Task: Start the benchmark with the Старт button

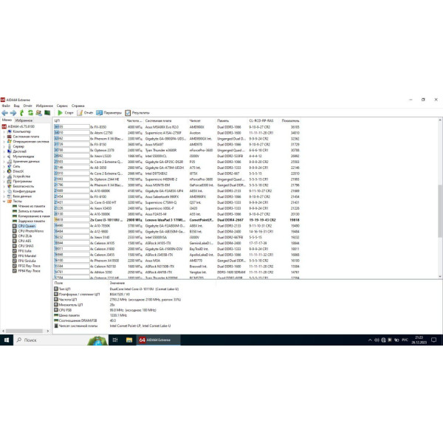Action: pyautogui.click(x=65, y=113)
